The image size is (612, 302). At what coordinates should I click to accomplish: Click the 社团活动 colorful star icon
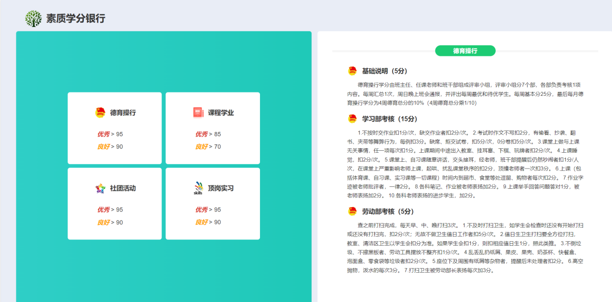100,188
